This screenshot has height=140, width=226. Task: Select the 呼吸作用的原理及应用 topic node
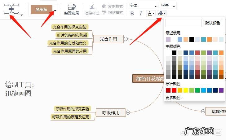71,117
